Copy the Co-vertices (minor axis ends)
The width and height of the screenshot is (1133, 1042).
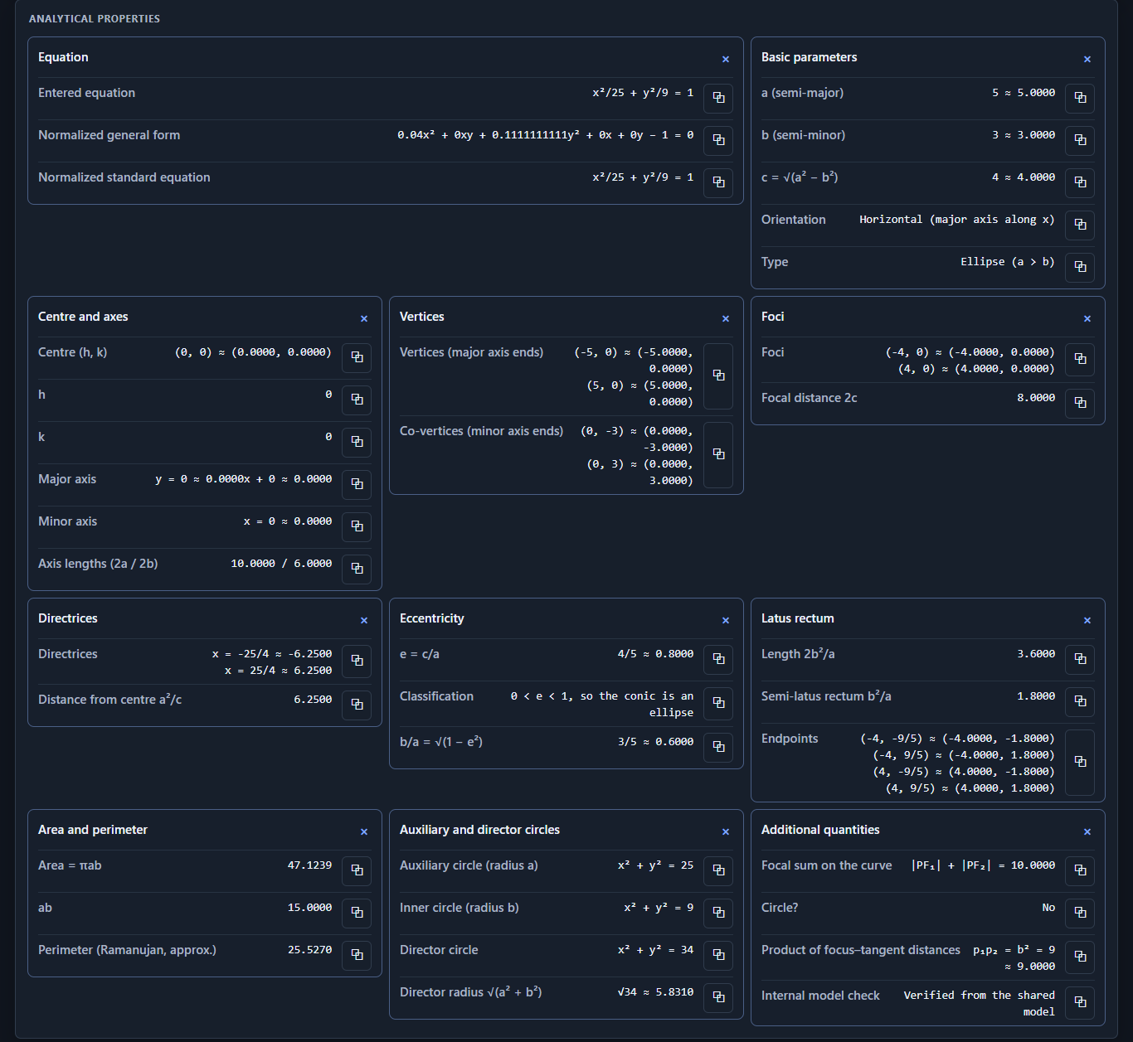coord(718,454)
